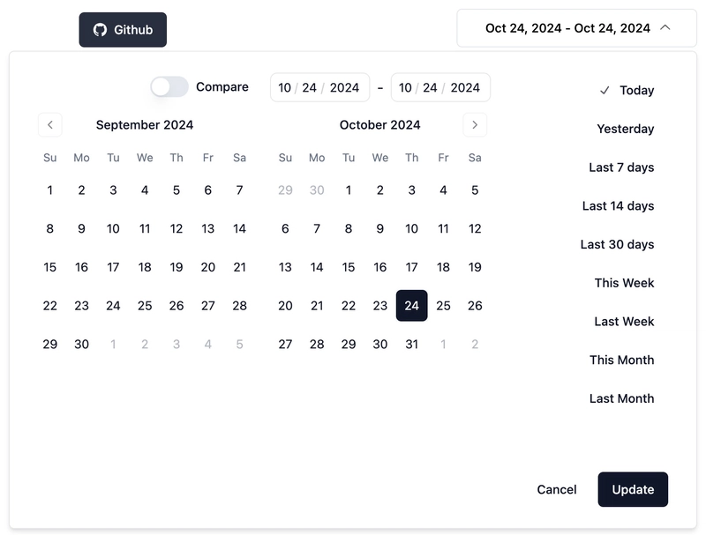
Task: Open the Oct 24, 2024 date range dropdown
Action: pyautogui.click(x=576, y=28)
